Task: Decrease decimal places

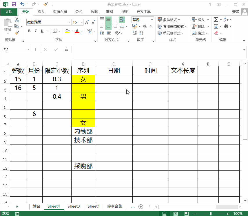Action: pyautogui.click(x=141, y=33)
